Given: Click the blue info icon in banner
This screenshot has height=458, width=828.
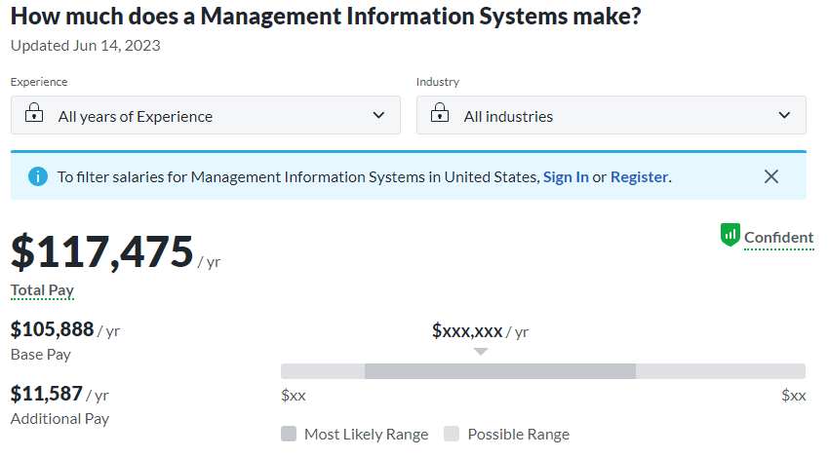Looking at the screenshot, I should (37, 176).
